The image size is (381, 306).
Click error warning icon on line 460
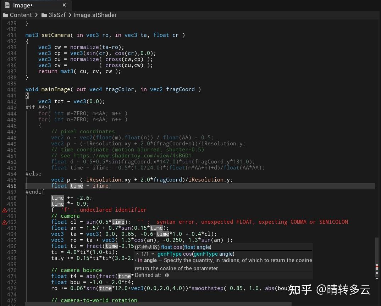coord(4,210)
